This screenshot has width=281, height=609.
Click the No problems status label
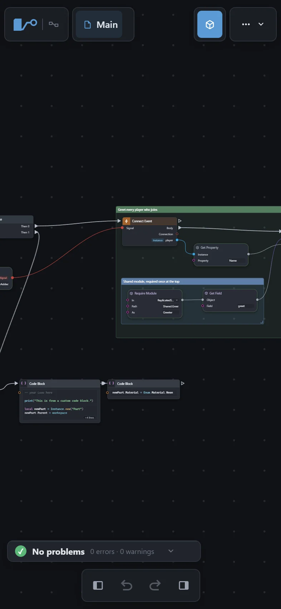click(x=59, y=551)
